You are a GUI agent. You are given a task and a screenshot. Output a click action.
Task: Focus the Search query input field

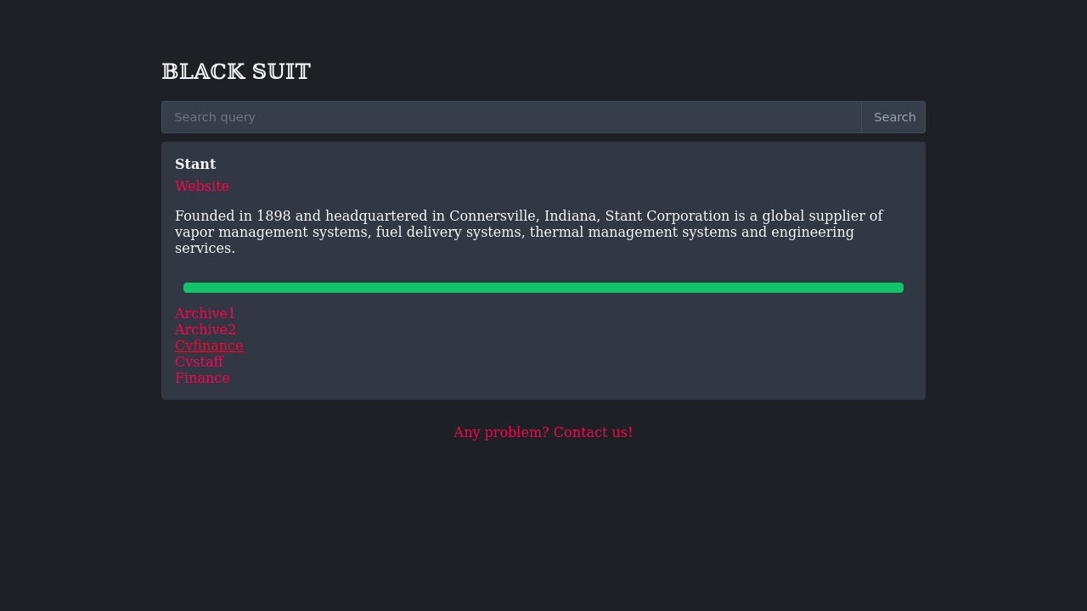(511, 117)
